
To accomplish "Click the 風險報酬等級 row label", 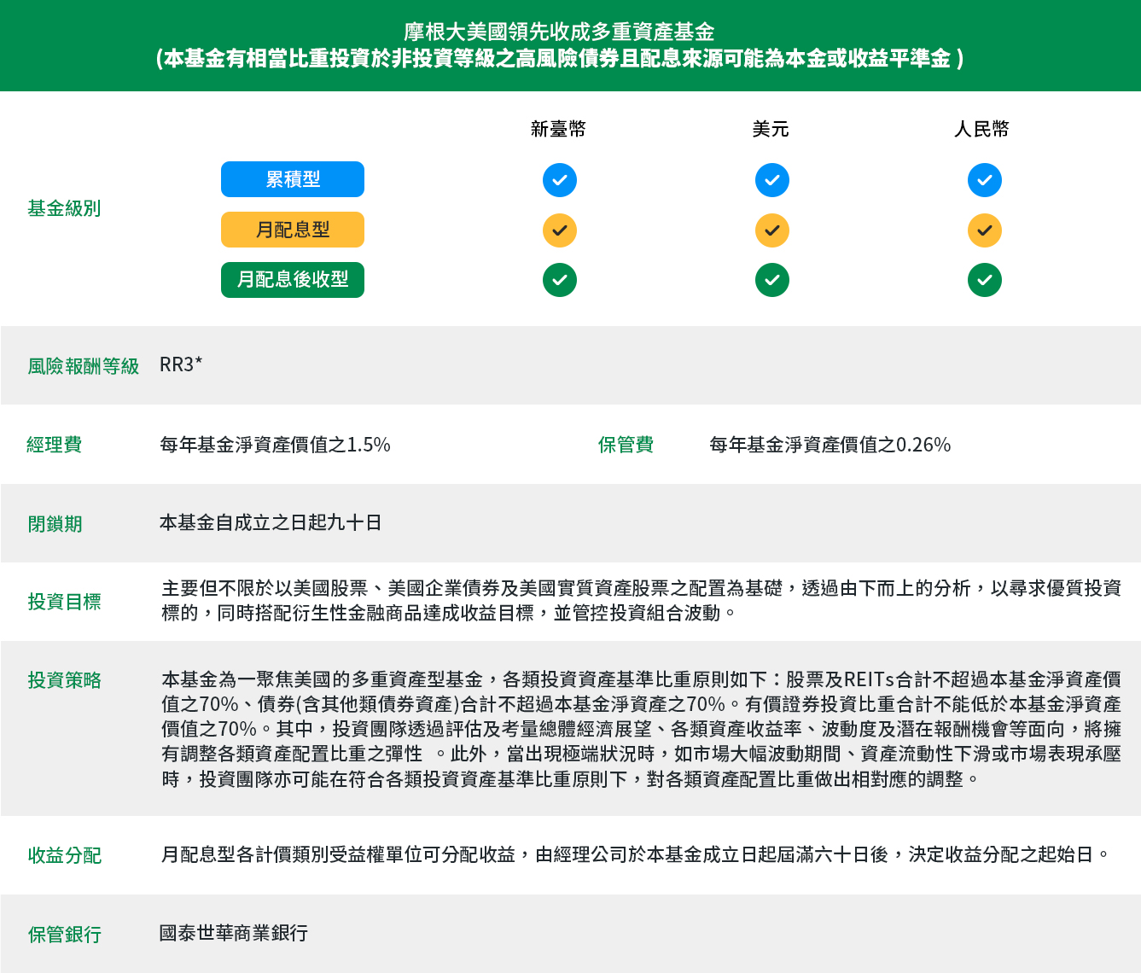I will 83,366.
